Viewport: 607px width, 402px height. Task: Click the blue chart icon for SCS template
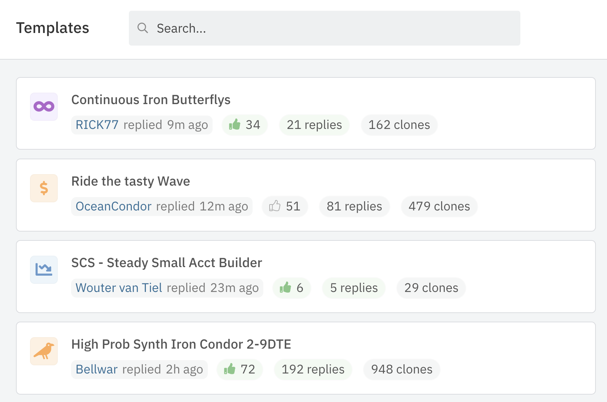44,270
